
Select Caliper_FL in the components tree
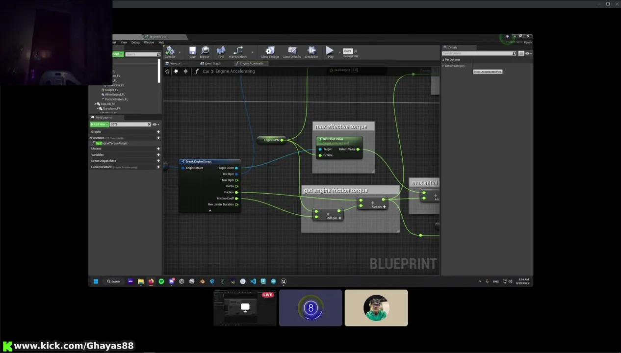click(111, 90)
